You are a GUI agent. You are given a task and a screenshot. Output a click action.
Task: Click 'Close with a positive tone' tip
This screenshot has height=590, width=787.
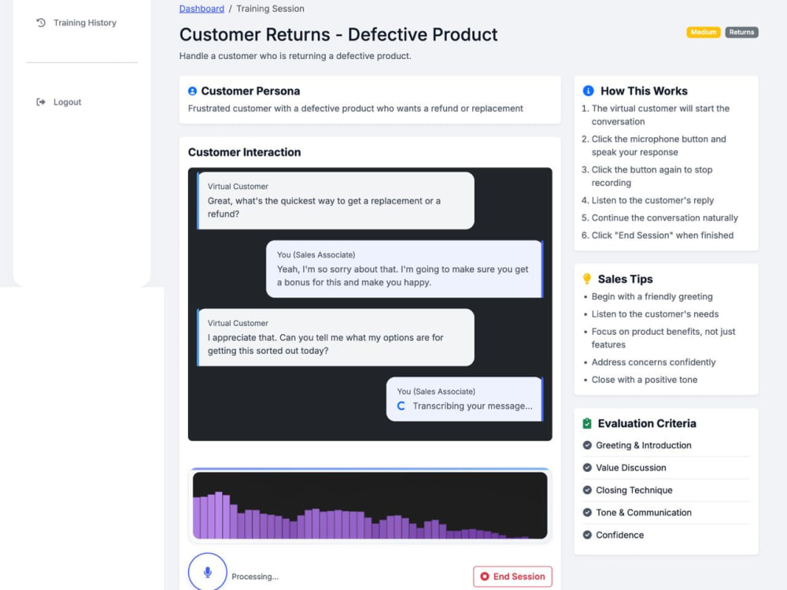(645, 380)
